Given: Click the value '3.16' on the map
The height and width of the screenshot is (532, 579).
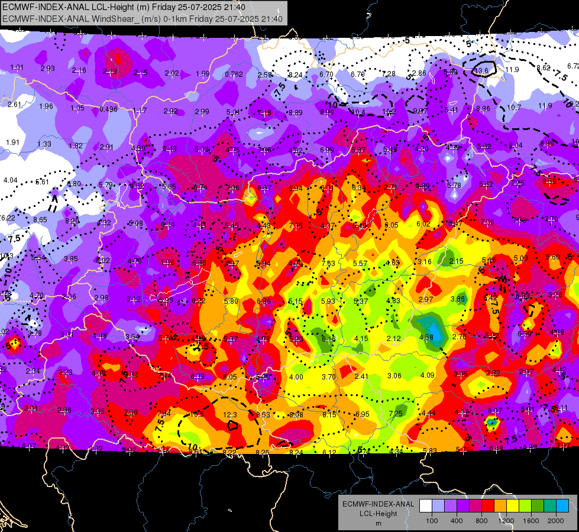Looking at the screenshot, I should pyautogui.click(x=424, y=262).
